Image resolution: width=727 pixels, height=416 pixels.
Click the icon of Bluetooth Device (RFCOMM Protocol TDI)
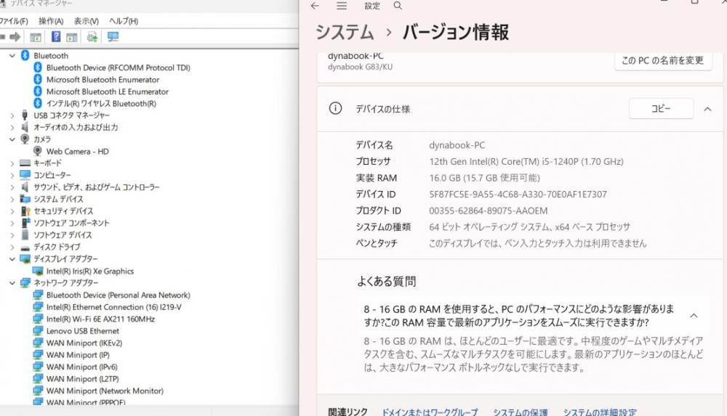point(38,68)
